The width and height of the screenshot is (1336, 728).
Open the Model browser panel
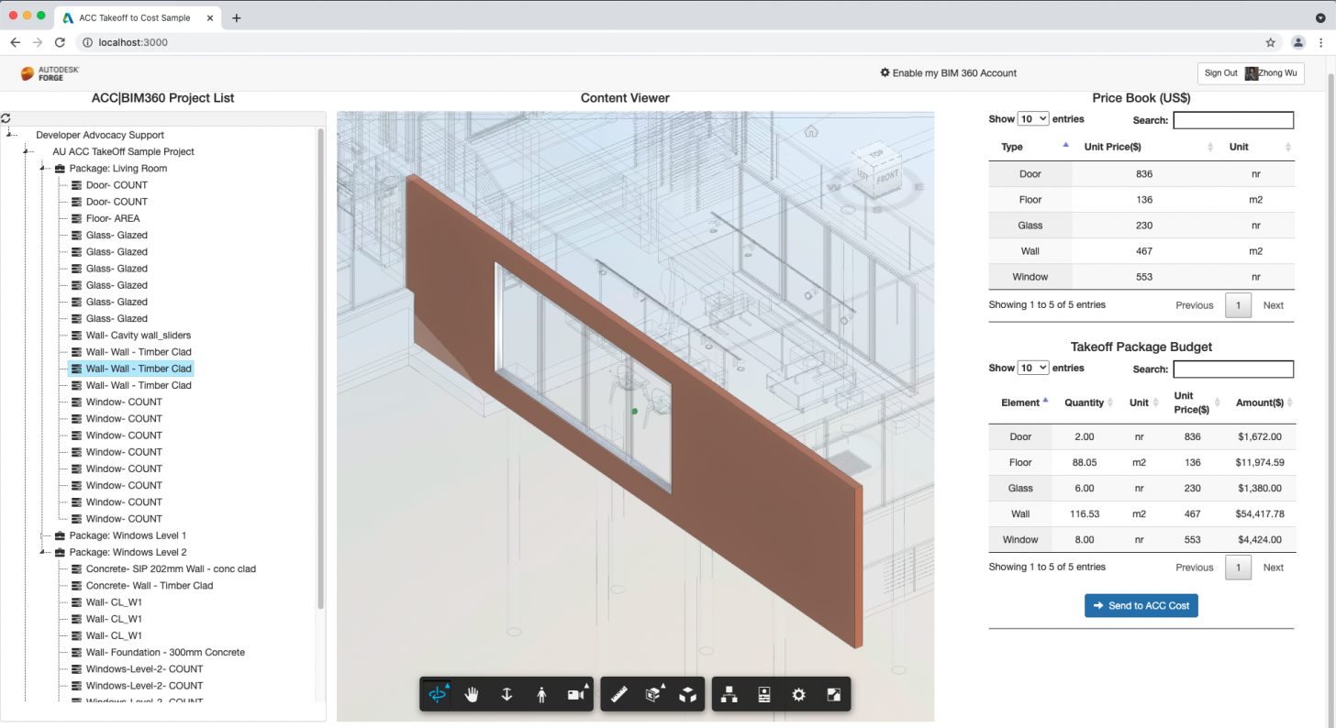coord(729,695)
